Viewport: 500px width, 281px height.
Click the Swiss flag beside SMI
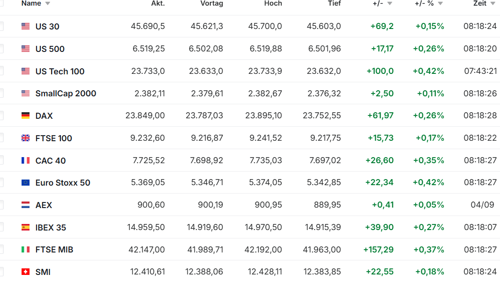pyautogui.click(x=25, y=272)
